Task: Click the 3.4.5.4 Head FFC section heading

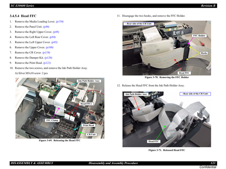Action: pyautogui.click(x=23, y=16)
